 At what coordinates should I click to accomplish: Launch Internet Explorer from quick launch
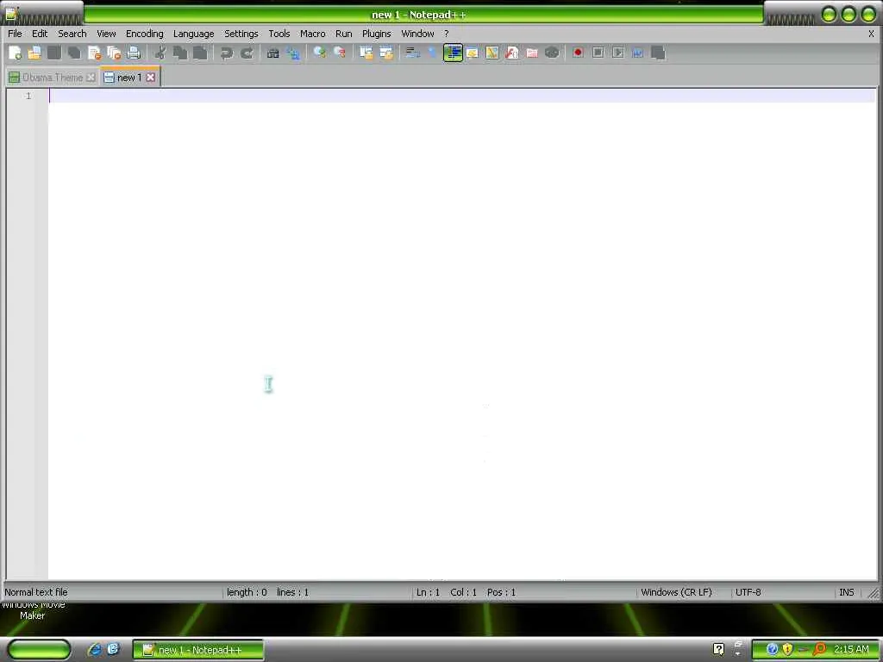[94, 650]
